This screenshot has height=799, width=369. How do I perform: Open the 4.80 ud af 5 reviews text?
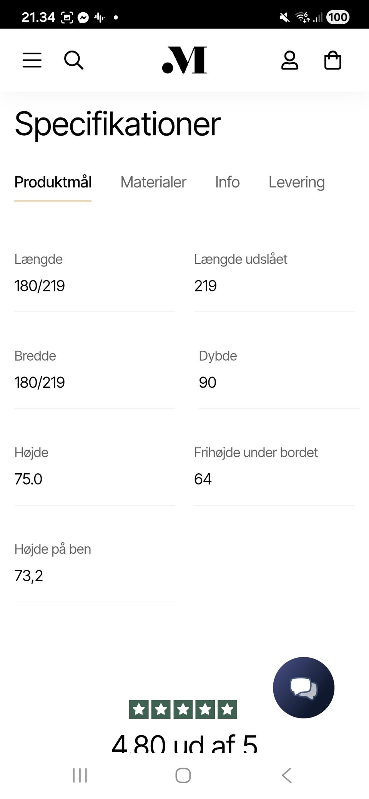(184, 743)
